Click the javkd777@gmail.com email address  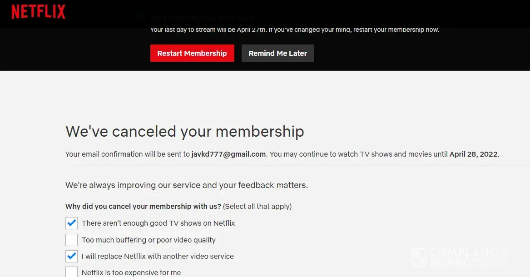[228, 154]
